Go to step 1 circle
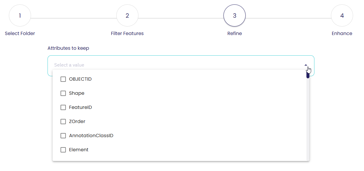Image resolution: width=364 pixels, height=171 pixels. (20, 16)
